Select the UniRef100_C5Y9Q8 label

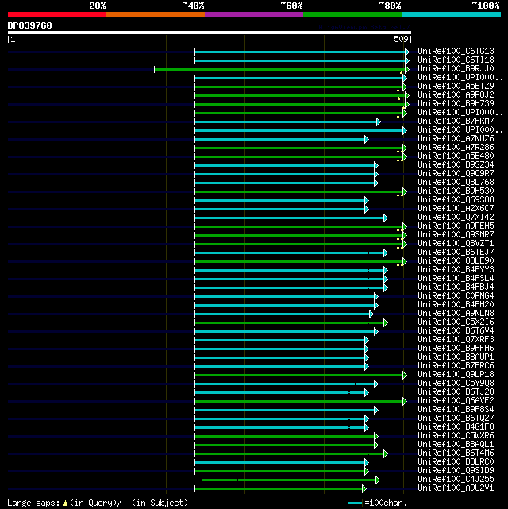tap(456, 384)
